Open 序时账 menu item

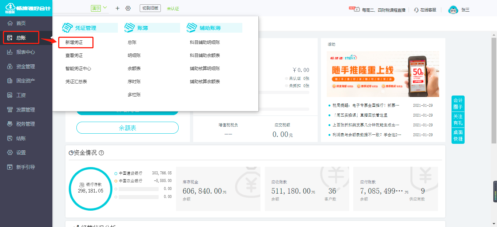pyautogui.click(x=134, y=82)
